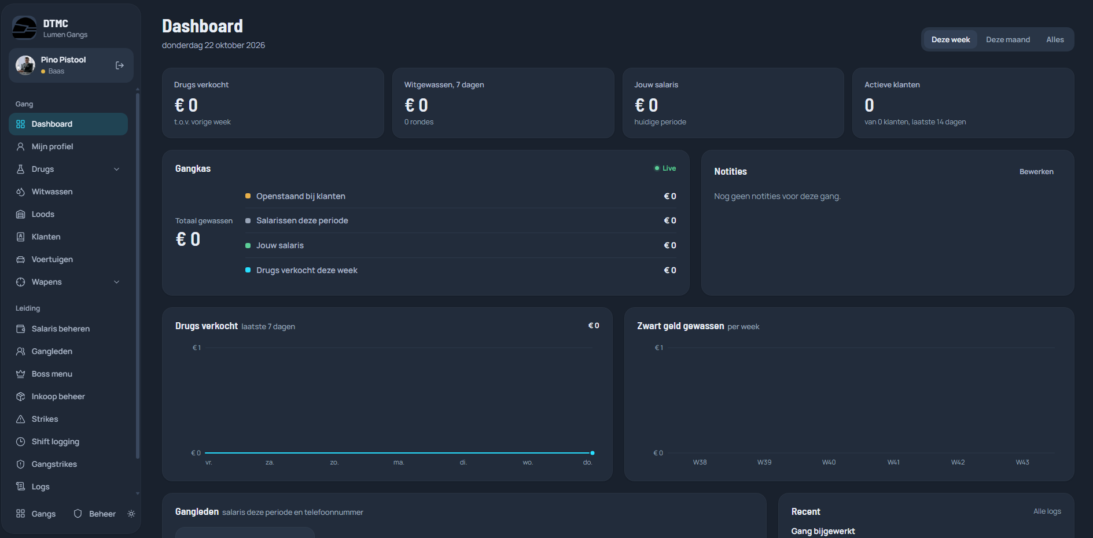Screen dimensions: 1093x538
Task: Click the Drugs flask icon
Action: pyautogui.click(x=20, y=169)
